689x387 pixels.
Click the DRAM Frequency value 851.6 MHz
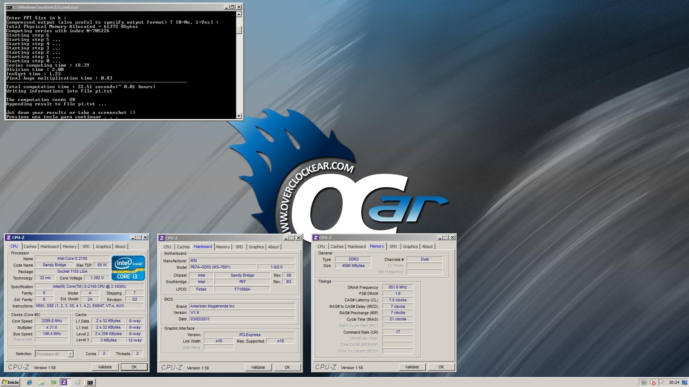(x=398, y=287)
